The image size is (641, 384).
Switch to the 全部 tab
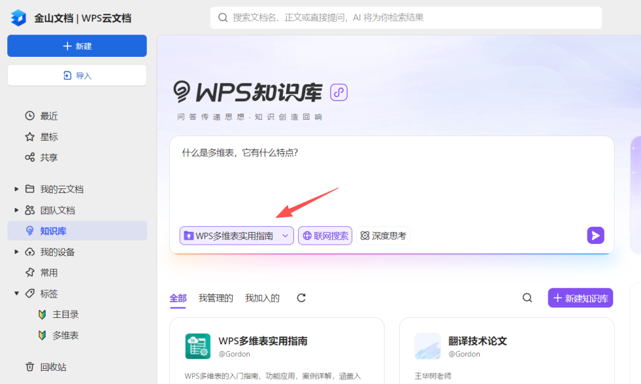click(x=178, y=298)
